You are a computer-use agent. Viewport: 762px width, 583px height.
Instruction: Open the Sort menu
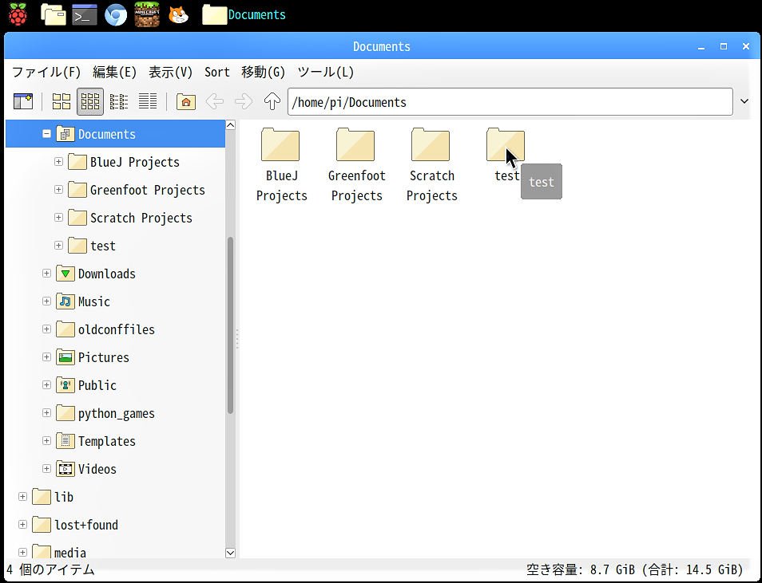[216, 73]
